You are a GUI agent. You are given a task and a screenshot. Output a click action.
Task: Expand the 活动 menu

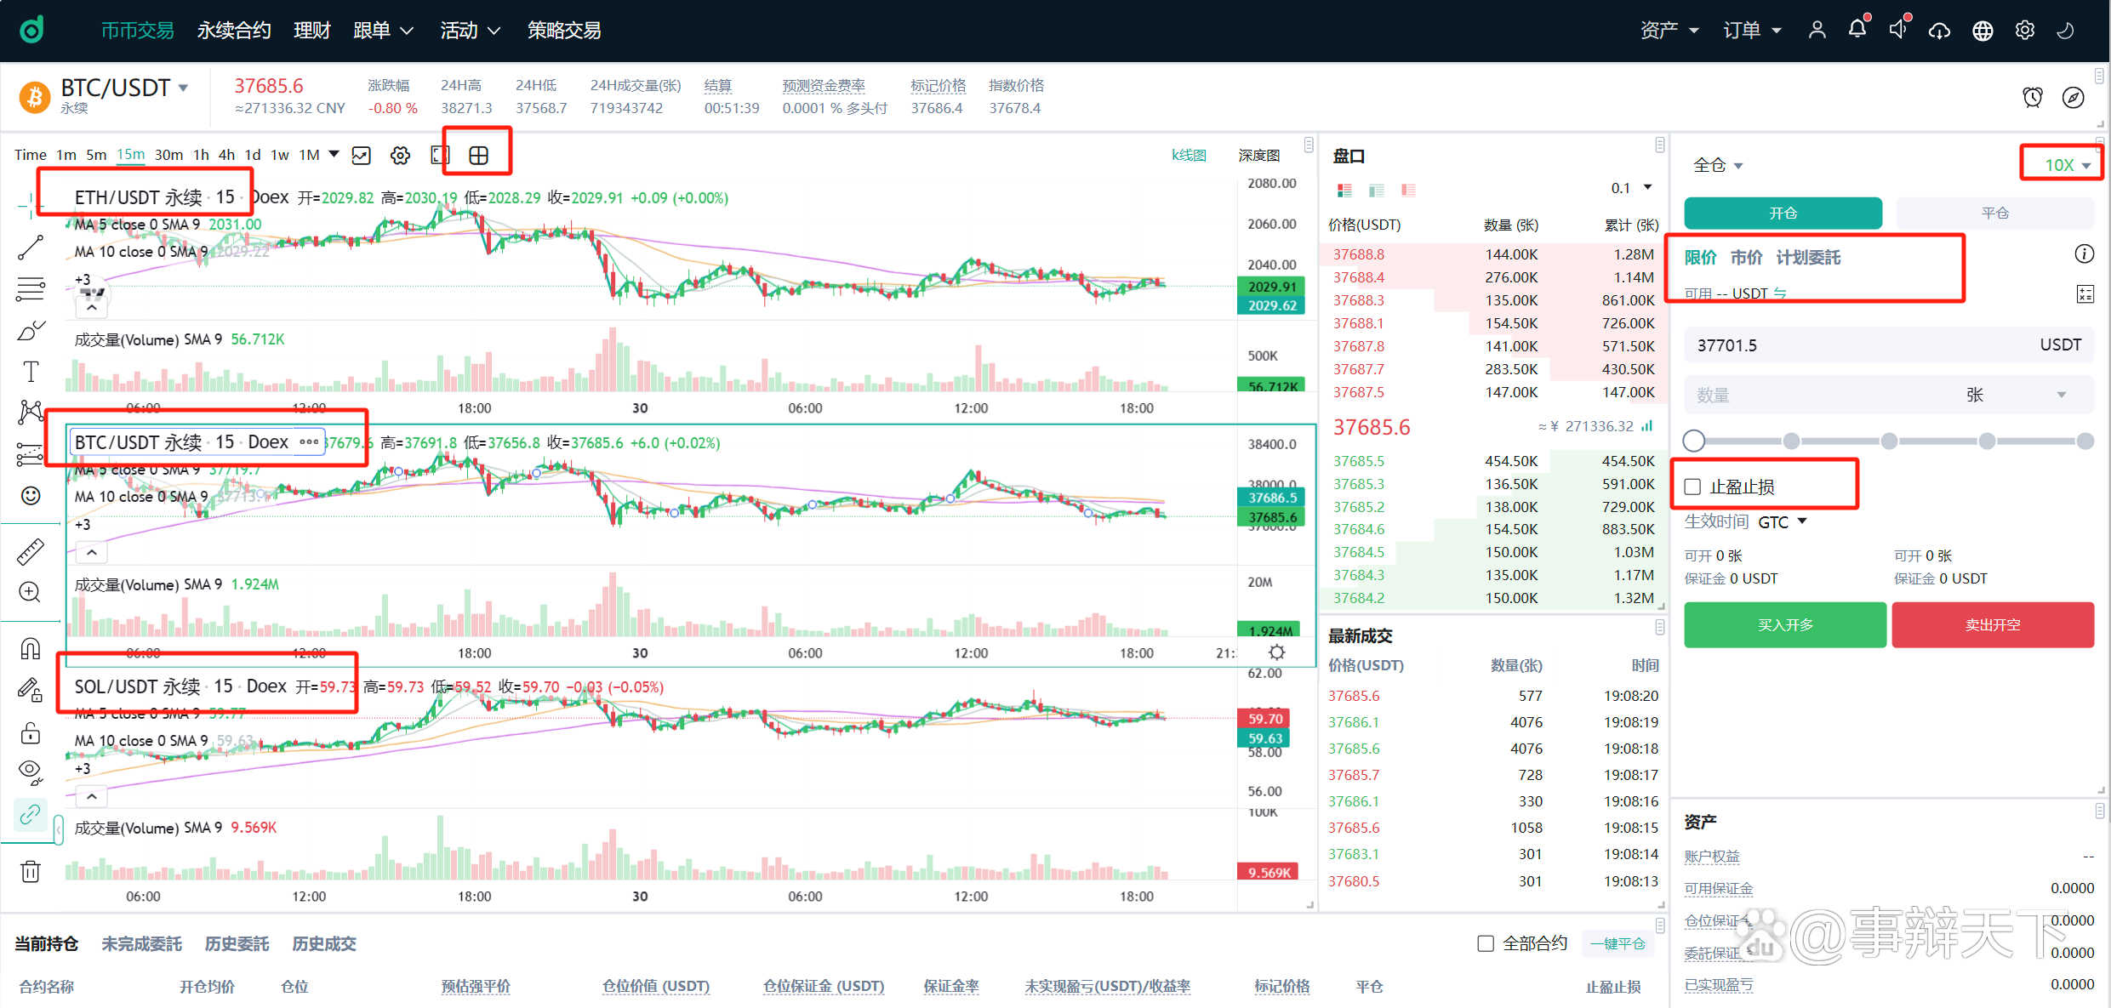click(x=471, y=31)
